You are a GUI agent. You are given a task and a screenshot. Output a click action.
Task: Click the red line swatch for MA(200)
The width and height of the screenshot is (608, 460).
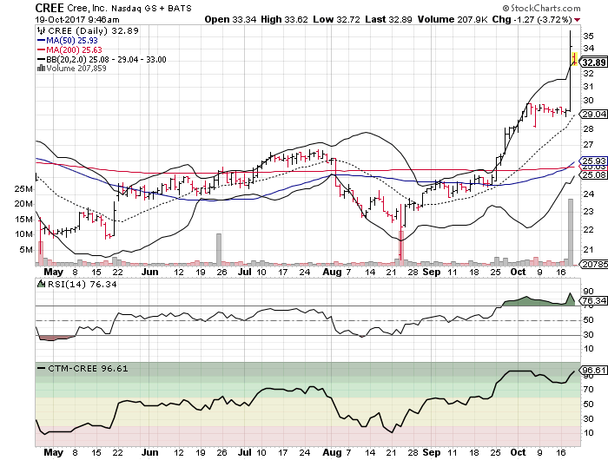41,49
